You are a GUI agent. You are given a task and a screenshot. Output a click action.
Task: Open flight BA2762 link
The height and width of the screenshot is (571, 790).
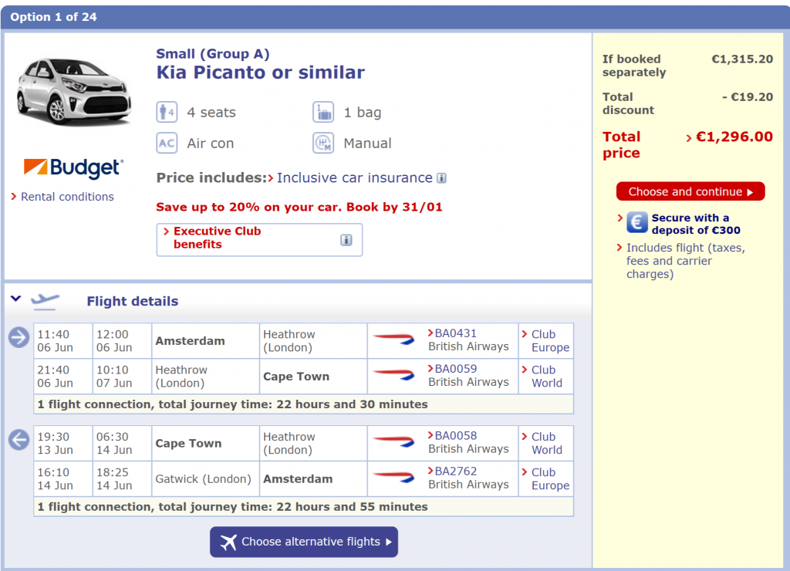tap(455, 471)
